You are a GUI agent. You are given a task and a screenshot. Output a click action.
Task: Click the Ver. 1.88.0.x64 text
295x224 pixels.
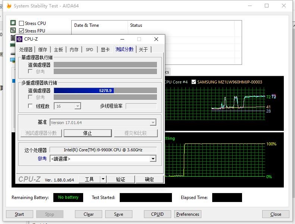(59, 180)
